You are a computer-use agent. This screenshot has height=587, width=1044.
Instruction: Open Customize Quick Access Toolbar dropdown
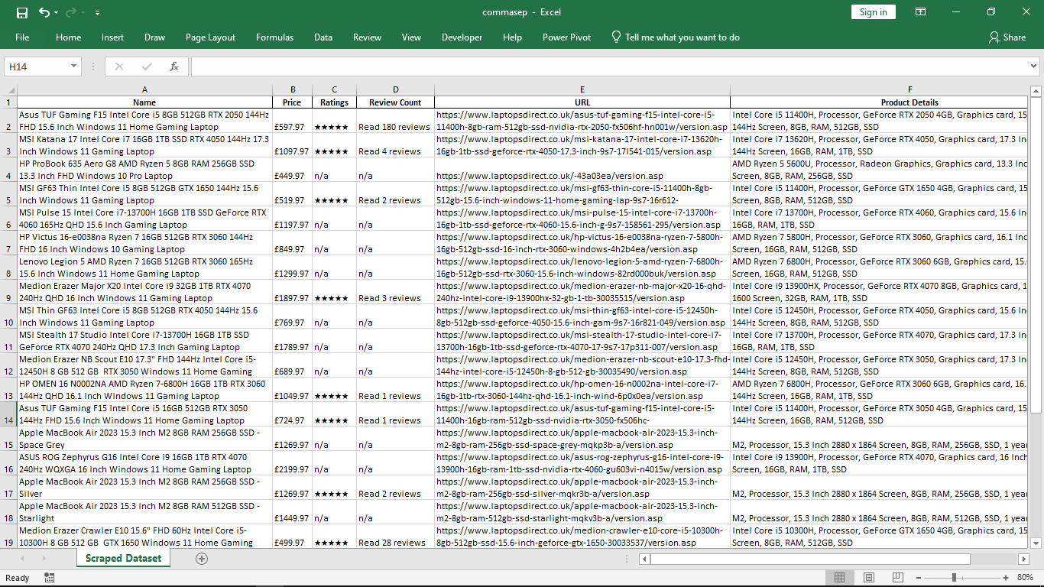click(x=97, y=13)
